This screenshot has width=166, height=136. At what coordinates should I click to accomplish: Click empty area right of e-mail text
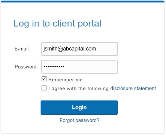click(107, 49)
